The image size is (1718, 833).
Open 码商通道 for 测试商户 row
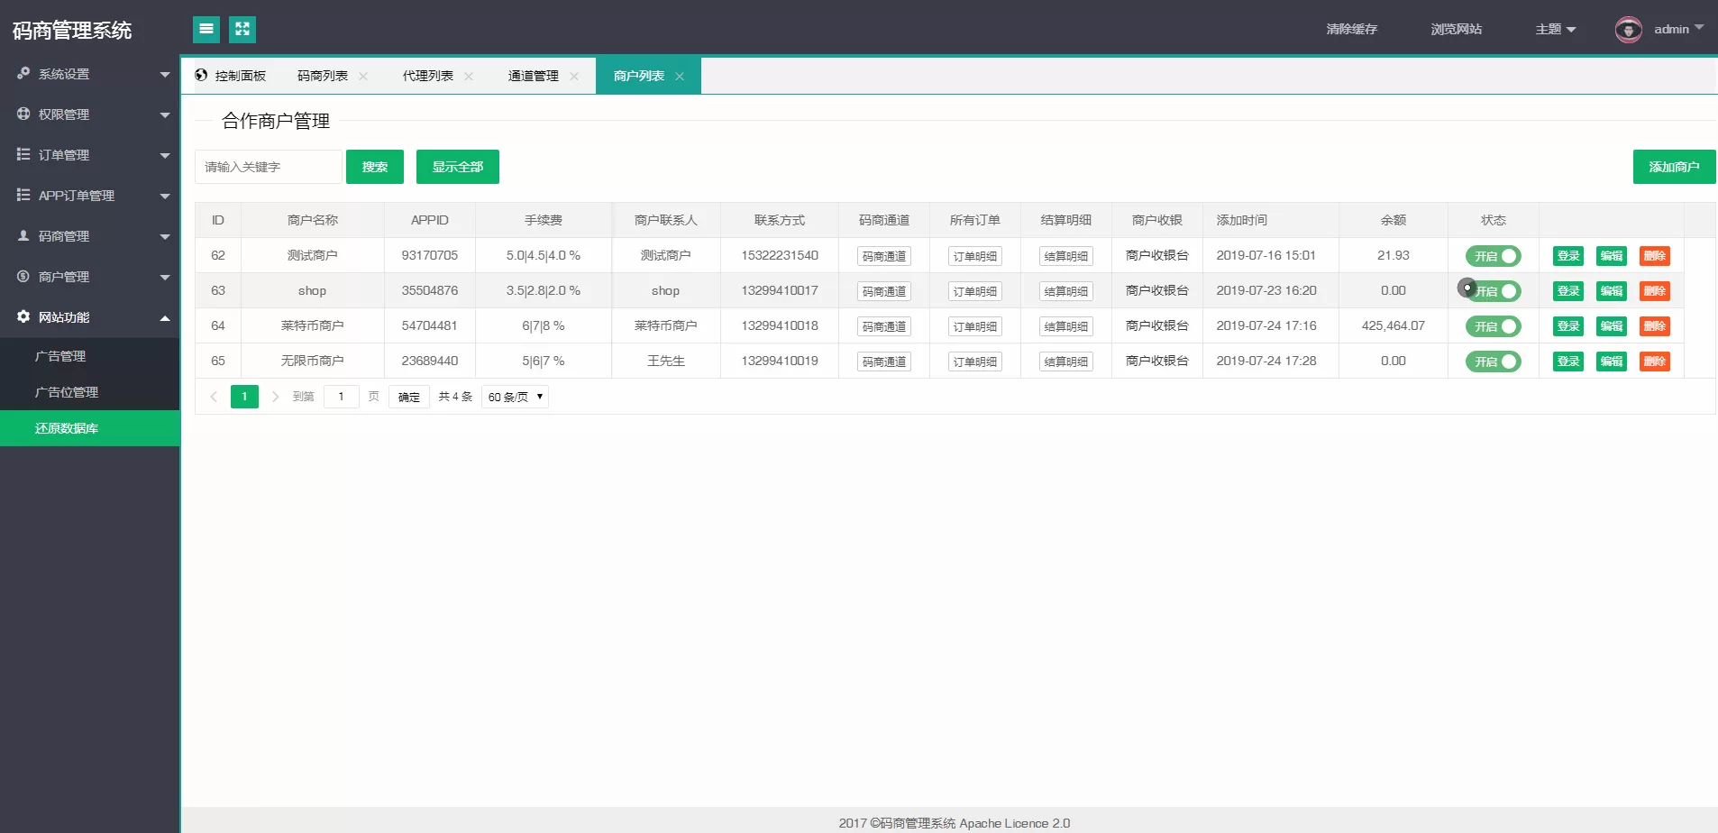883,256
